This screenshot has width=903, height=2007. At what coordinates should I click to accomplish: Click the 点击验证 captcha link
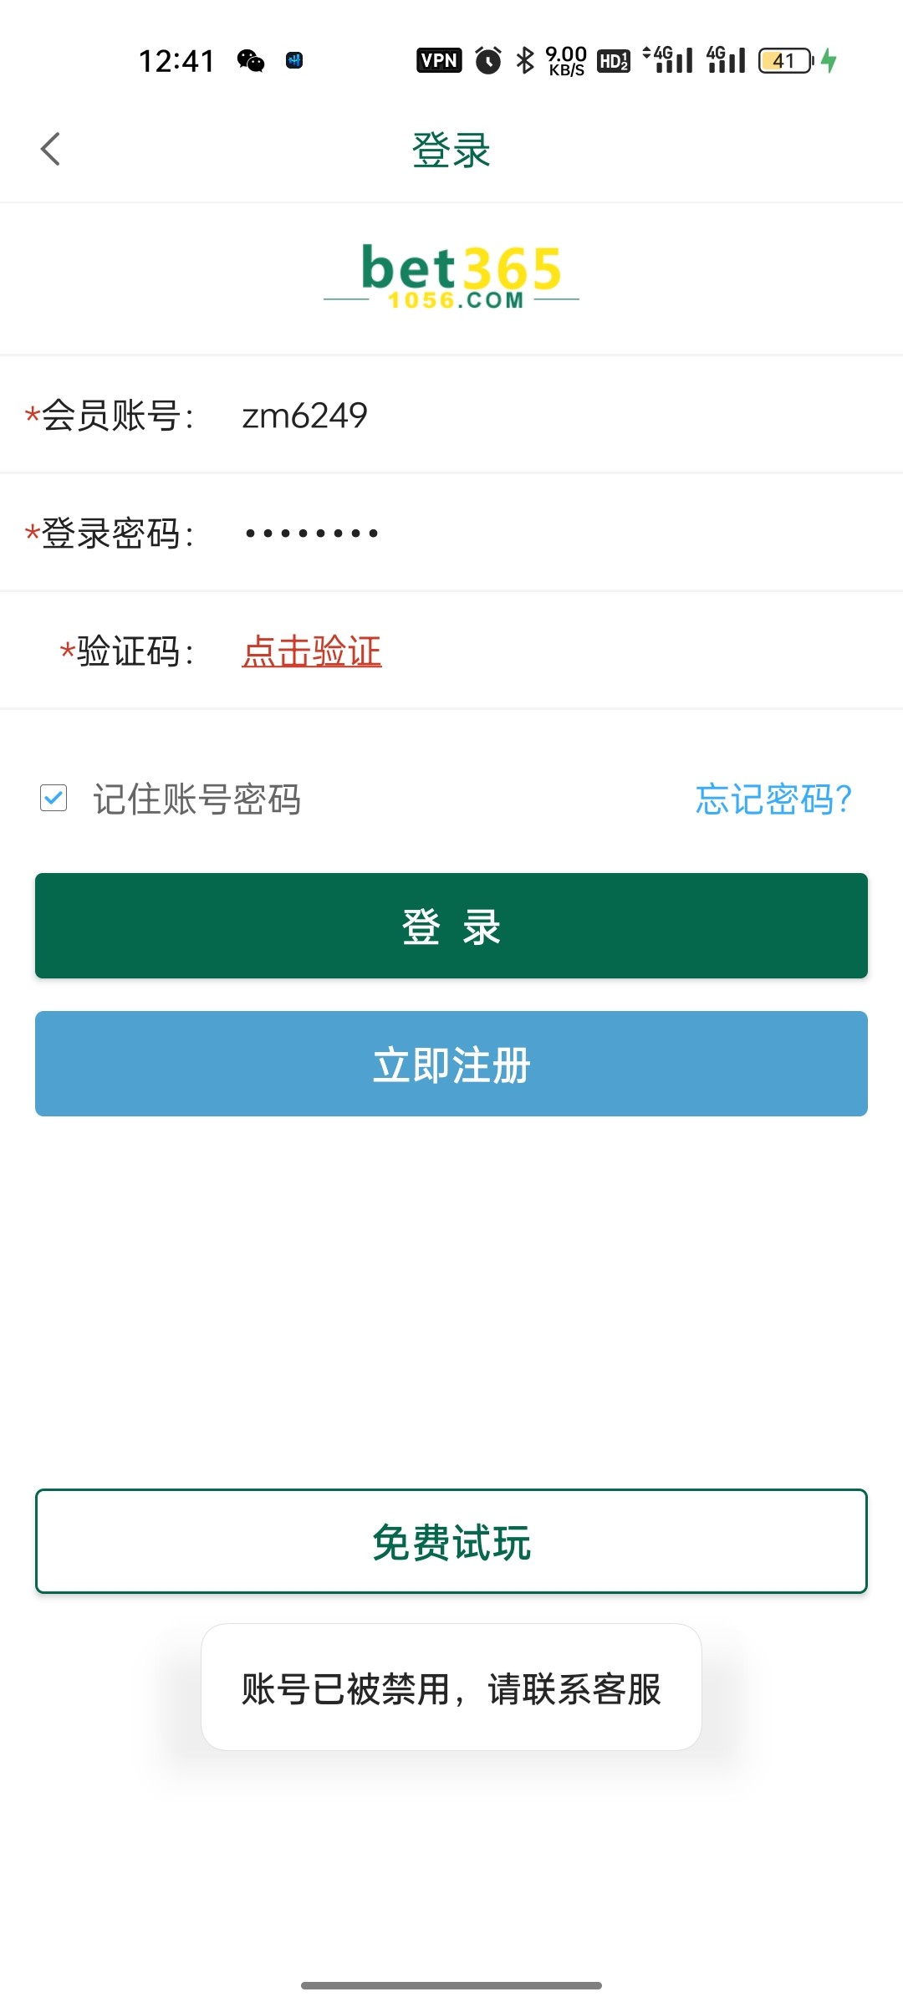312,651
